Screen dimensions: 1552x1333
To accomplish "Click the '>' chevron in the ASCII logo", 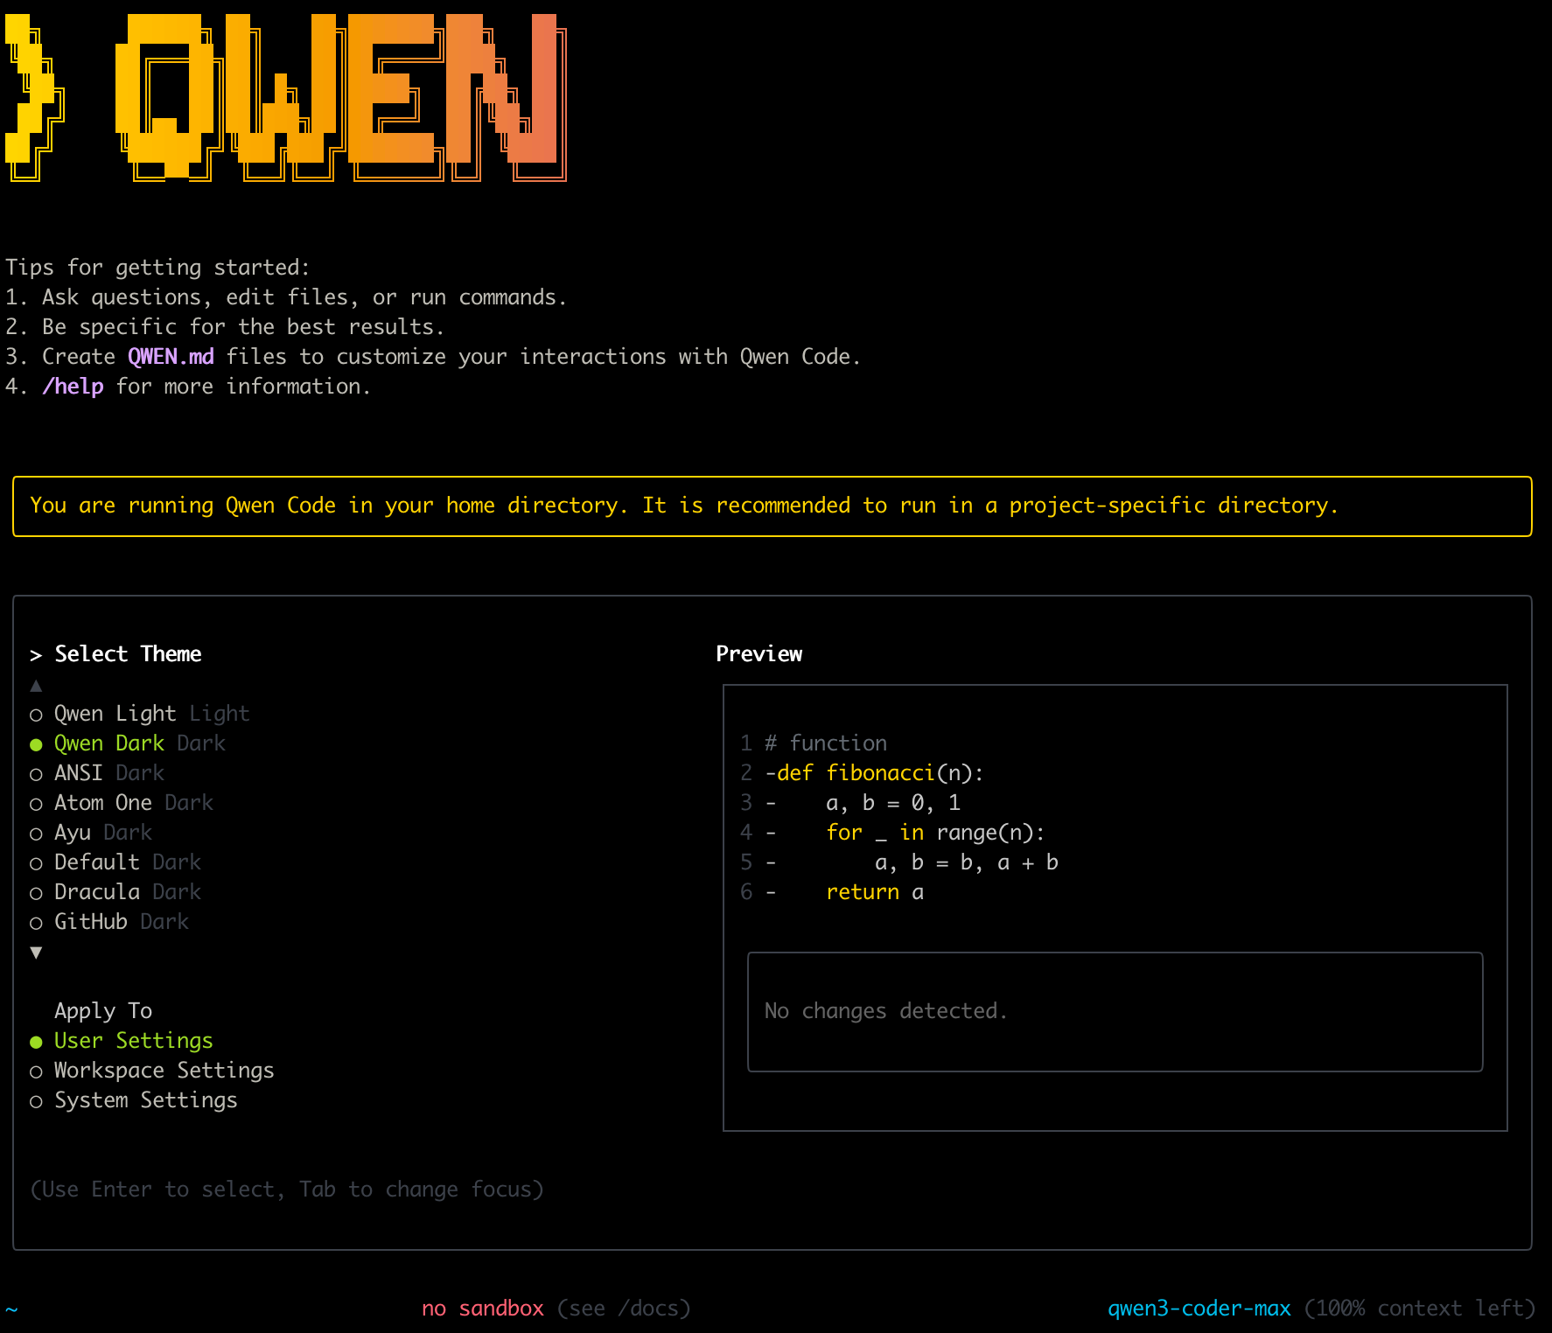I will click(x=35, y=96).
